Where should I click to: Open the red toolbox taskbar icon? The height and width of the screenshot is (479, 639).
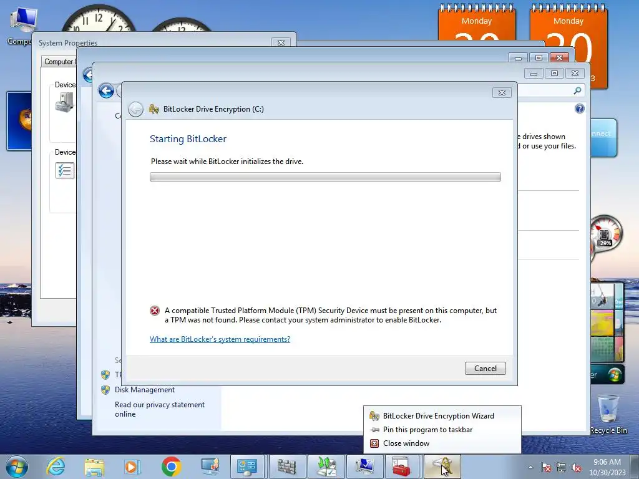(402, 467)
